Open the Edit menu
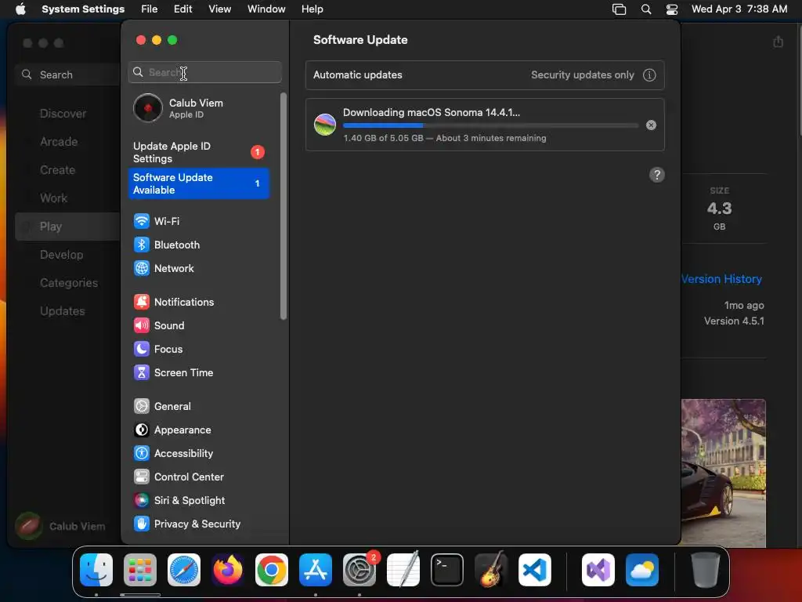Image resolution: width=802 pixels, height=602 pixels. (182, 9)
